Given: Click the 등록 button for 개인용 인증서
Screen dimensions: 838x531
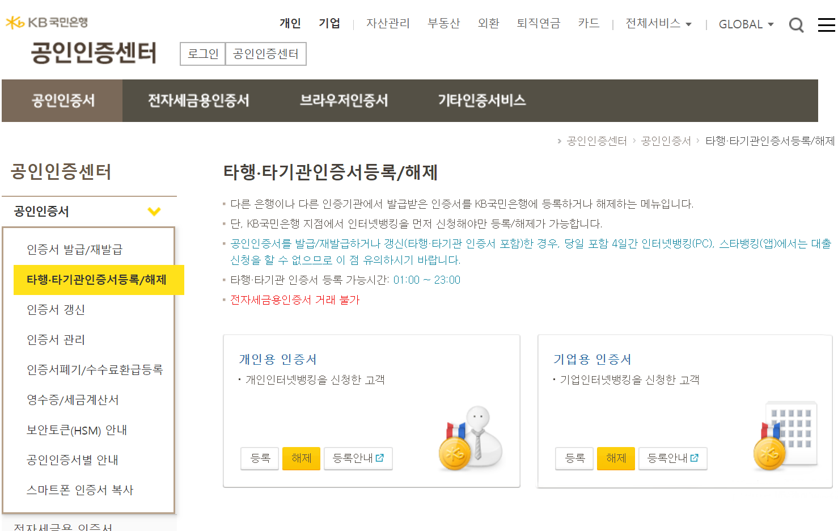Looking at the screenshot, I should coord(261,458).
